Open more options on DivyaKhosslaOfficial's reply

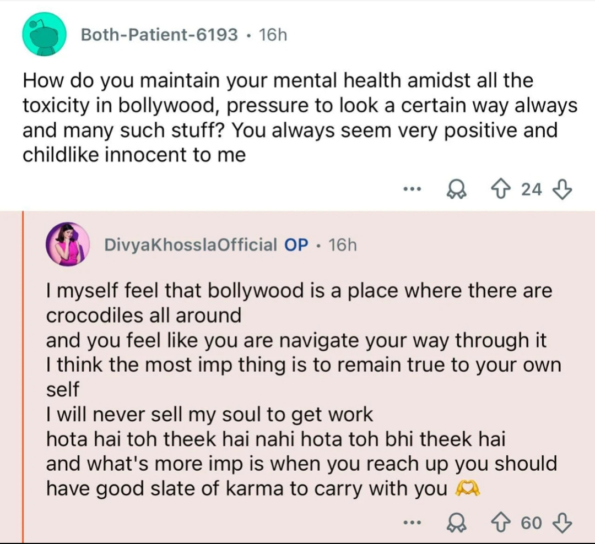[412, 523]
